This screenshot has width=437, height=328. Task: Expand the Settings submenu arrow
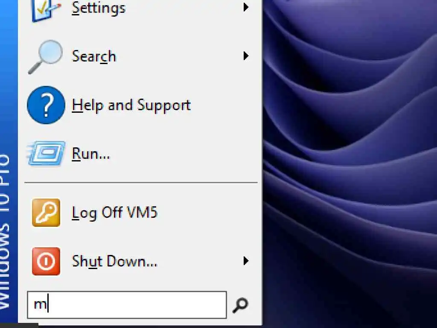(245, 7)
